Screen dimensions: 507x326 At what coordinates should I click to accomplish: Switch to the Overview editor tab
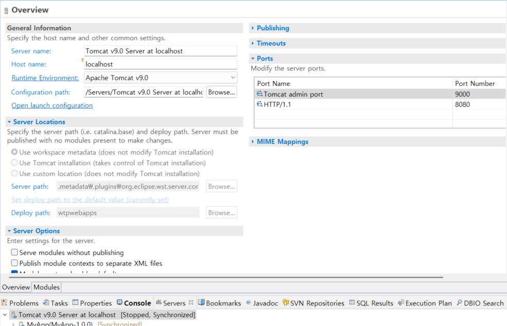[16, 287]
